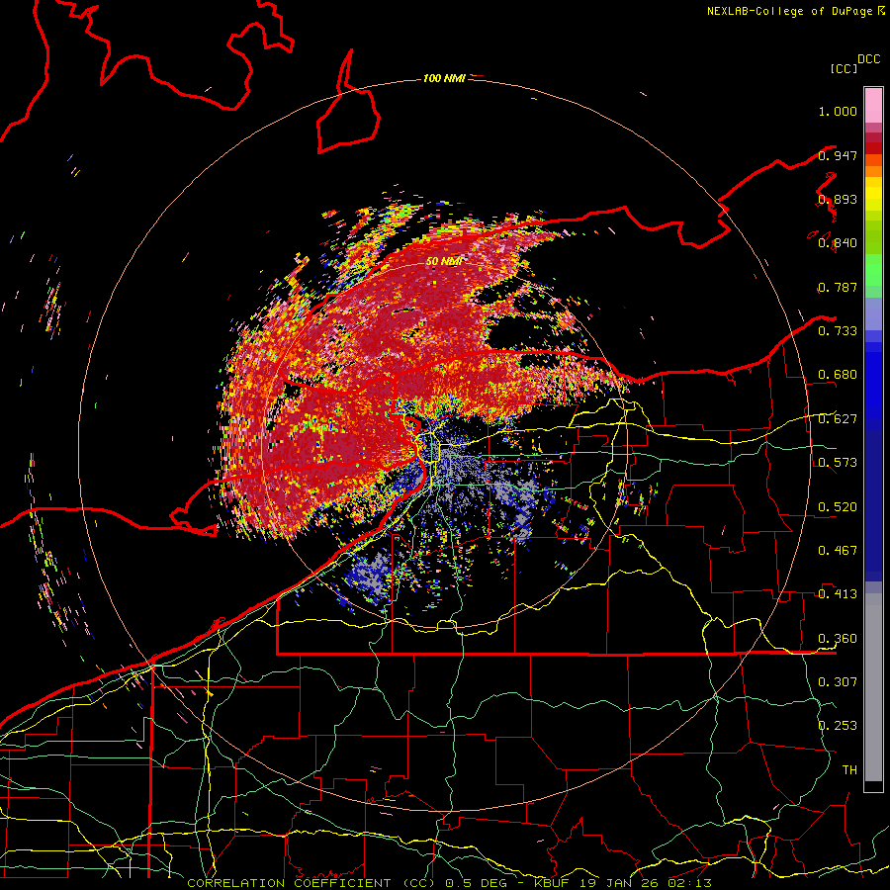Click the 0.947 legend value

point(838,155)
